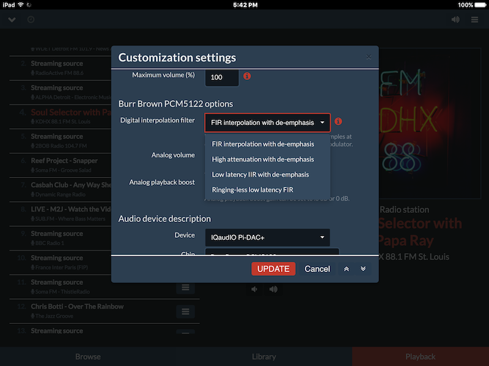The width and height of the screenshot is (489, 366).
Task: Click the clock icon in top bar
Action: pyautogui.click(x=31, y=20)
